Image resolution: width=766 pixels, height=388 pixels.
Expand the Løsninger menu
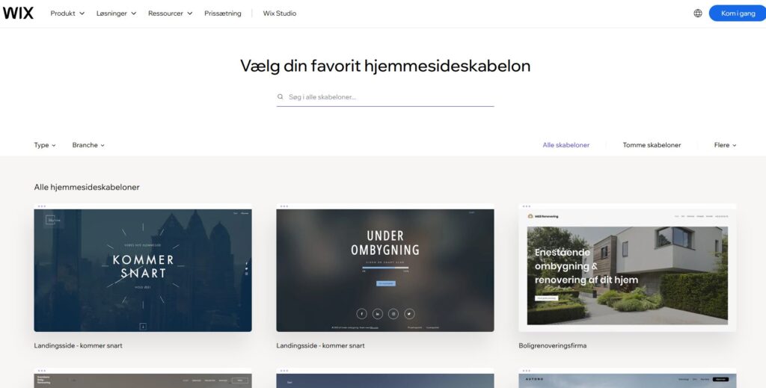point(116,13)
